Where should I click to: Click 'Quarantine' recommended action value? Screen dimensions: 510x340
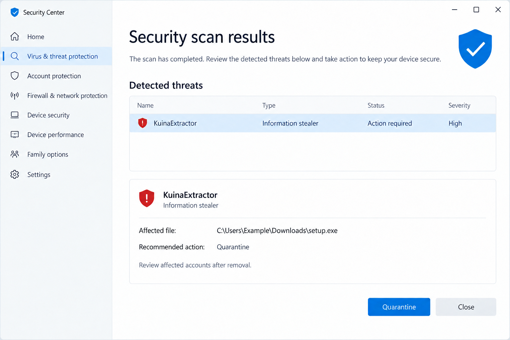click(233, 247)
